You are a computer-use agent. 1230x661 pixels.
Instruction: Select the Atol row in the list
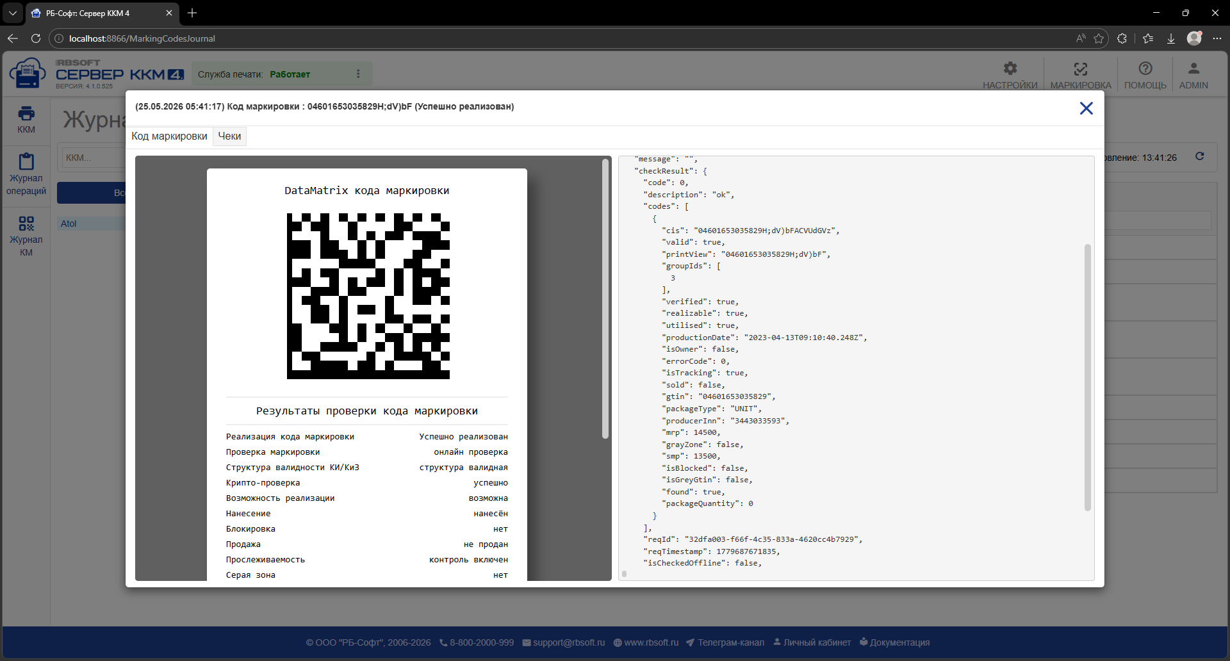(x=92, y=224)
